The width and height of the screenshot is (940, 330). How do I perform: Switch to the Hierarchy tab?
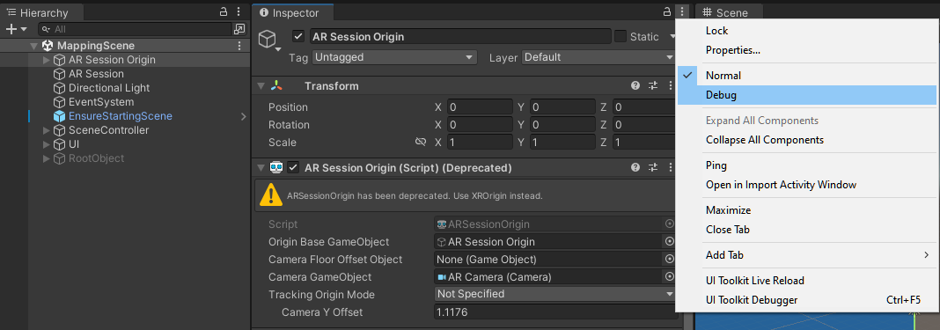point(42,12)
